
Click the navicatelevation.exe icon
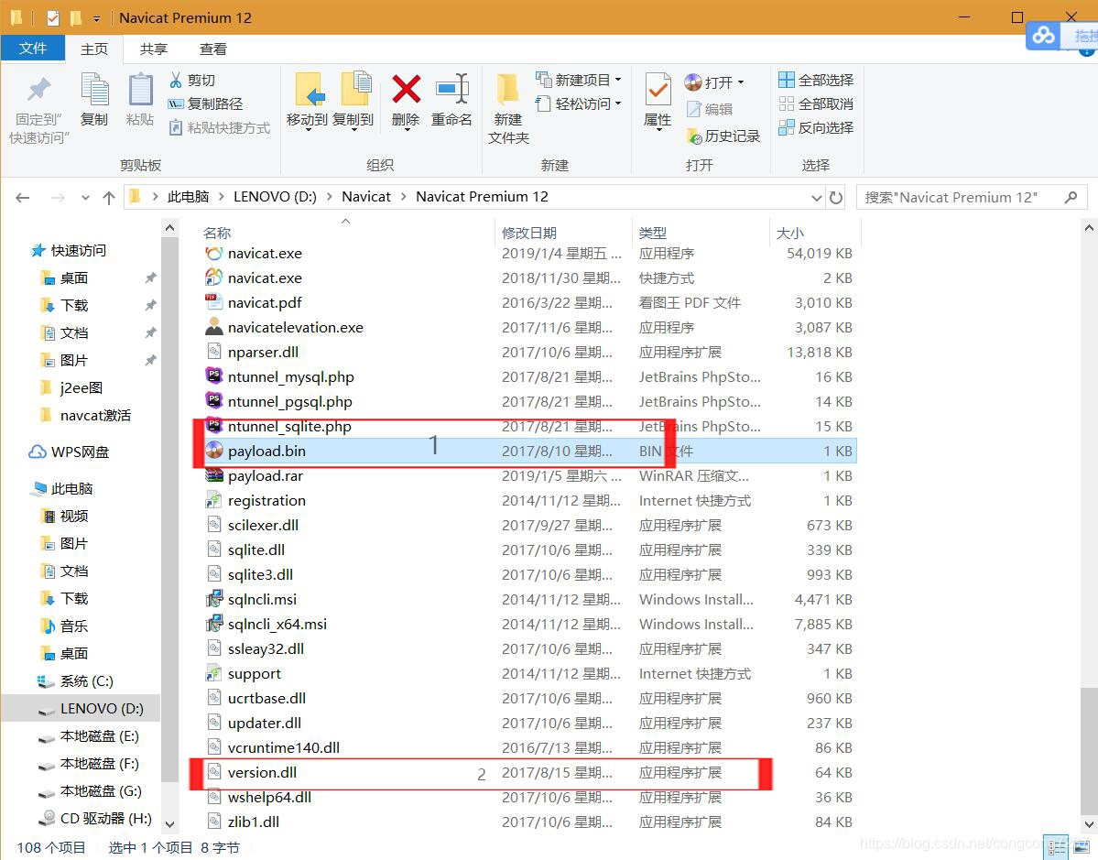point(213,326)
